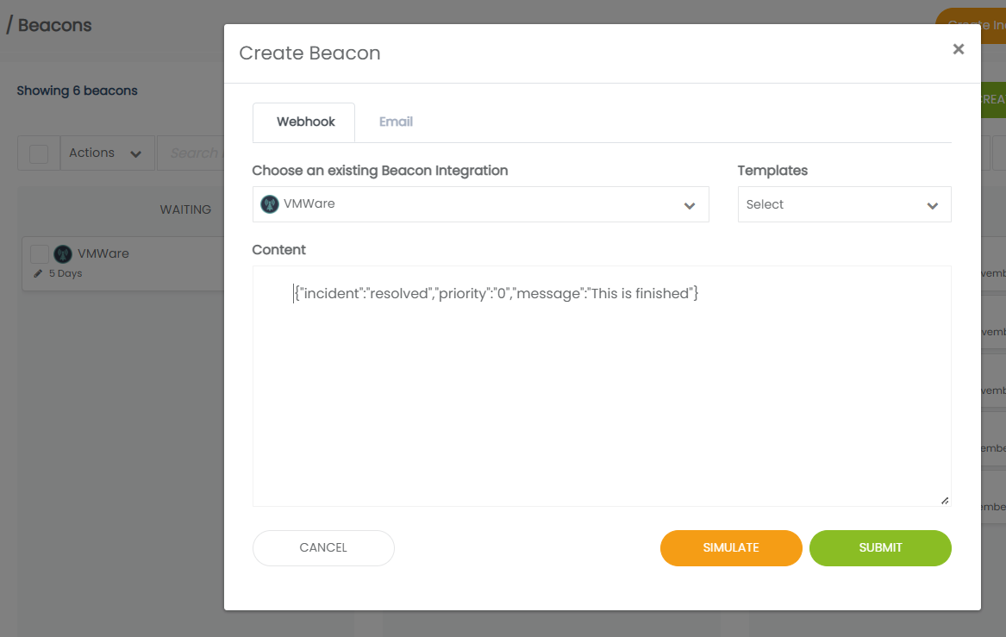Click the green SUBMIT button
Viewport: 1006px width, 637px height.
tap(879, 548)
